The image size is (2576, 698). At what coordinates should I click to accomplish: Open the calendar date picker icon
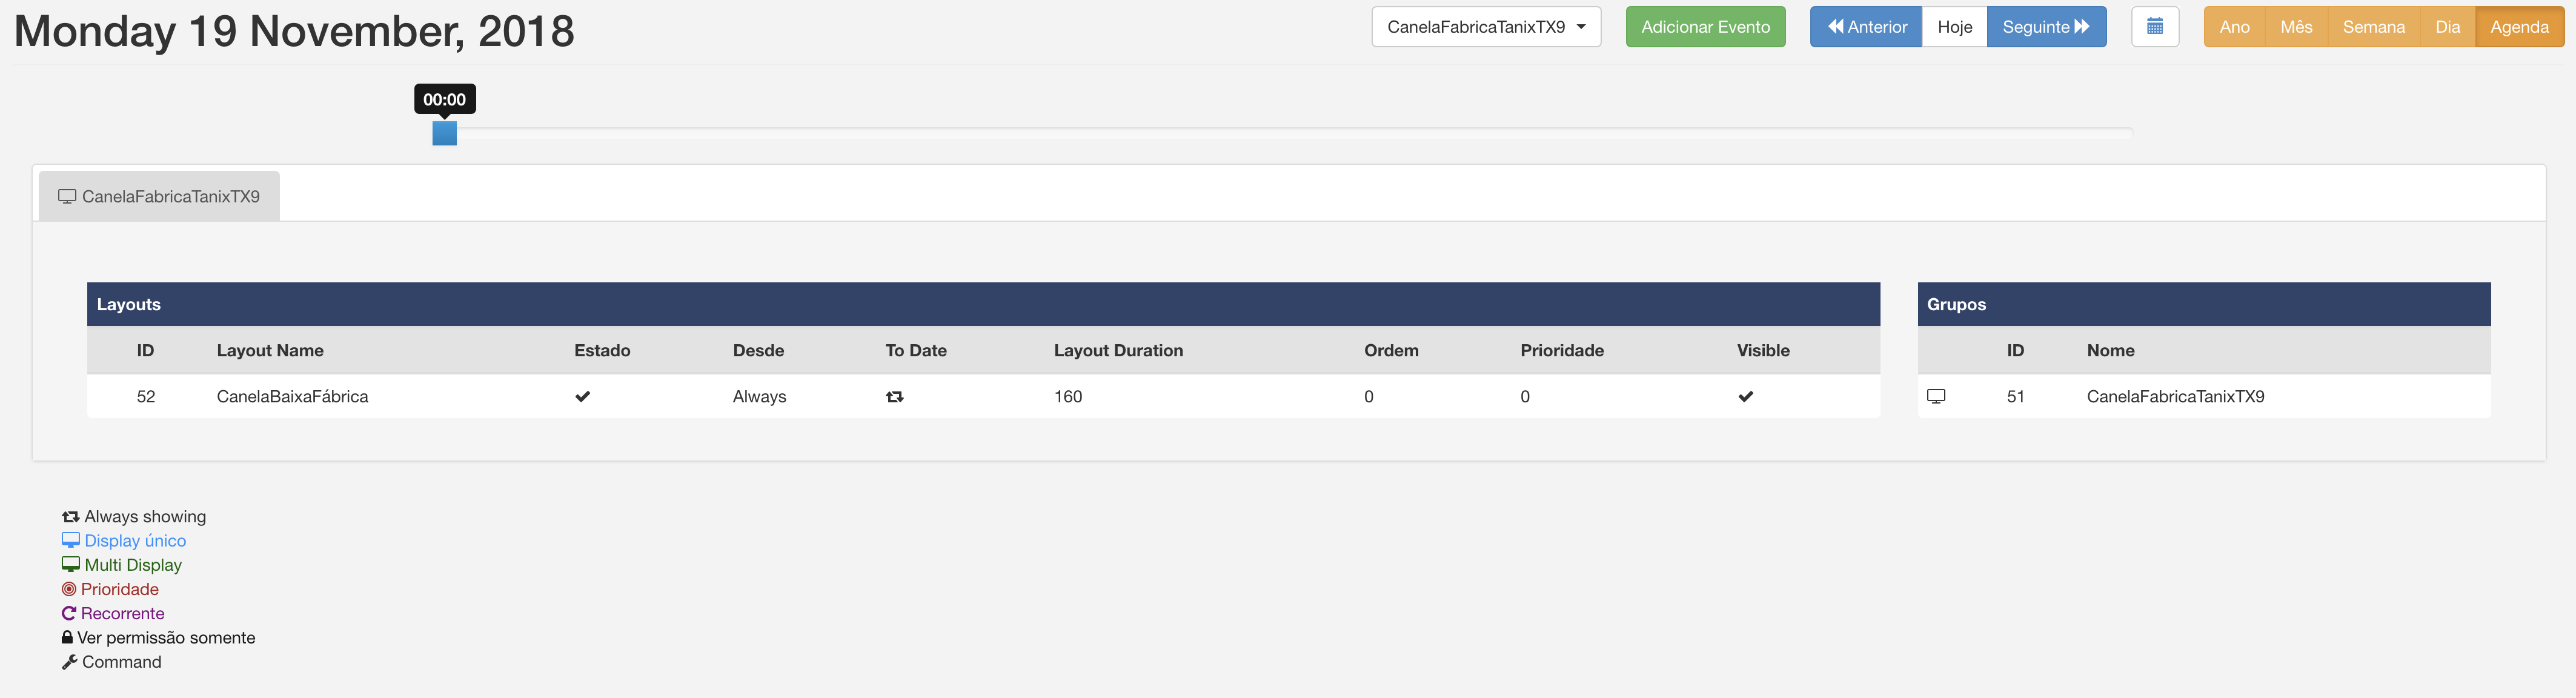point(2155,27)
